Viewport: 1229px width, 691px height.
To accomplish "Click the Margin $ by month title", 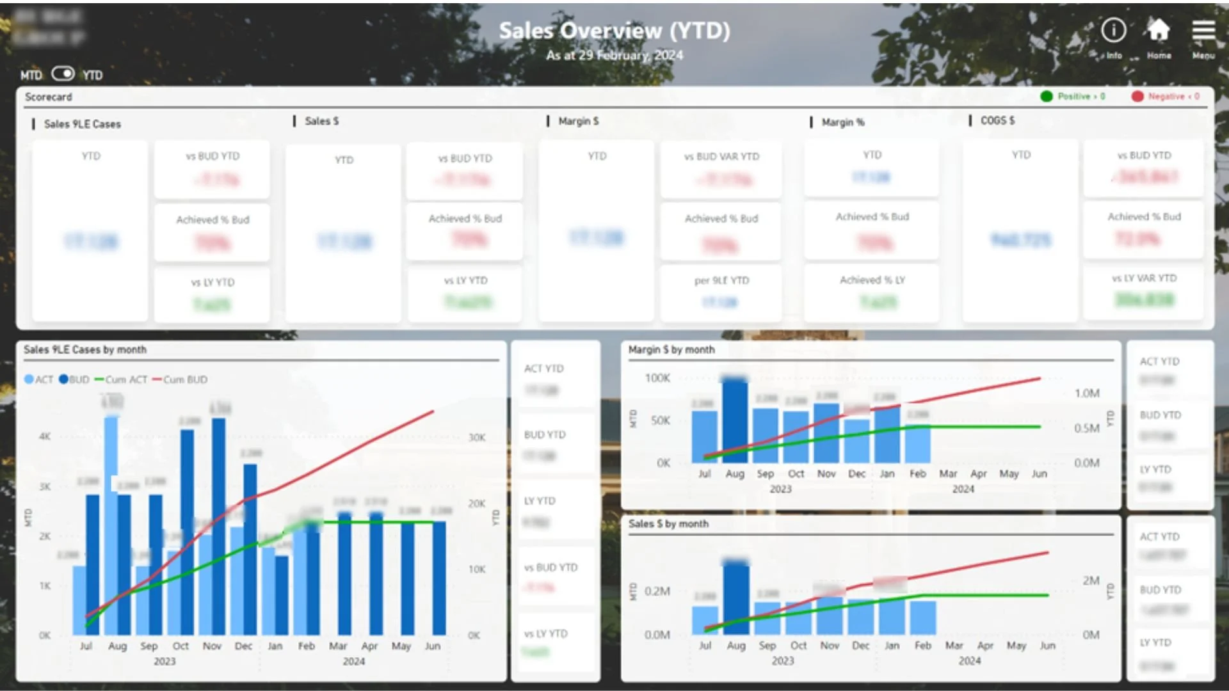I will click(x=671, y=350).
